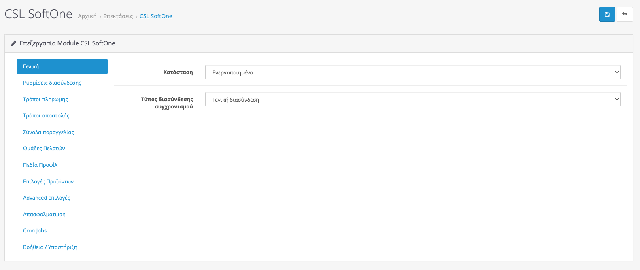This screenshot has width=640, height=270.
Task: Switch to the Τρόποι πληρωμής tab
Action: pyautogui.click(x=45, y=99)
